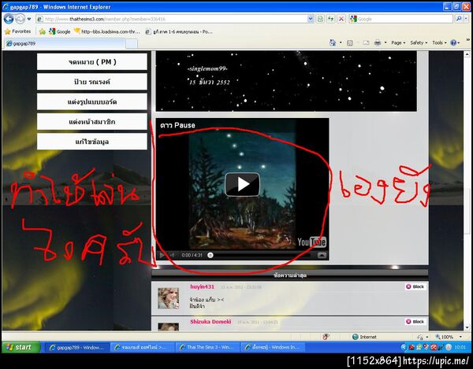Open the Google favorites bar link
The height and width of the screenshot is (369, 473).
(59, 31)
